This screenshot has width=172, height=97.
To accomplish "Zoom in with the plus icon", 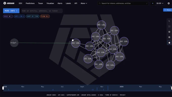I will [x=169, y=32].
